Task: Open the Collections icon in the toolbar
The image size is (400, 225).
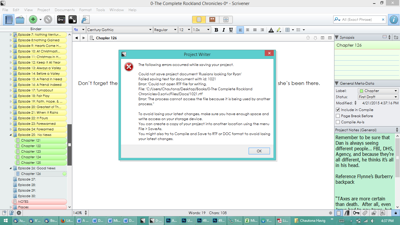Action: (x=20, y=20)
